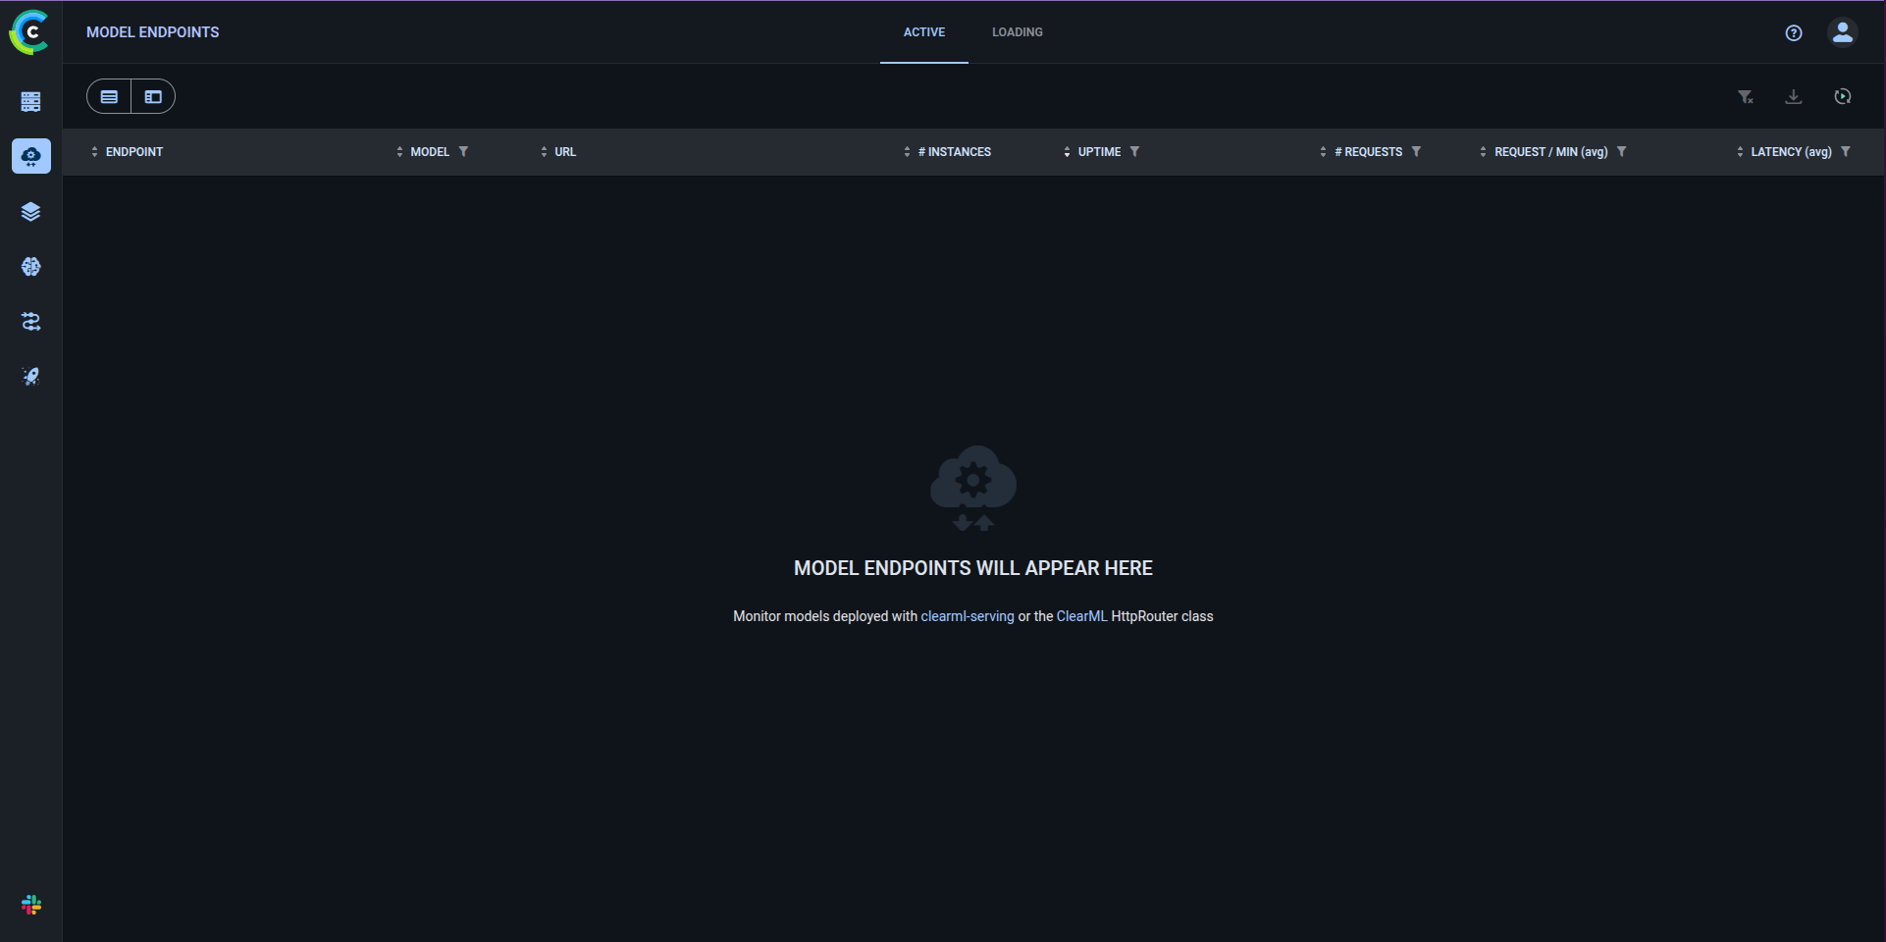This screenshot has width=1886, height=942.
Task: Click the ClearML logo icon
Action: [29, 32]
